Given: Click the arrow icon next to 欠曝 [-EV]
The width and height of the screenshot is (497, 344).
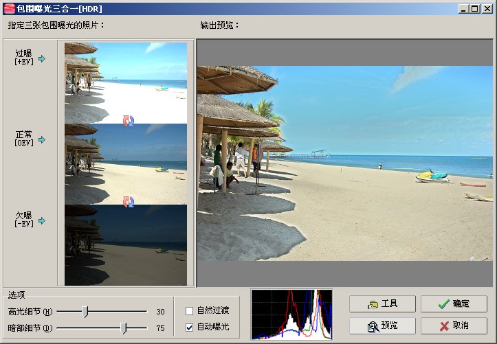Looking at the screenshot, I should tap(42, 220).
